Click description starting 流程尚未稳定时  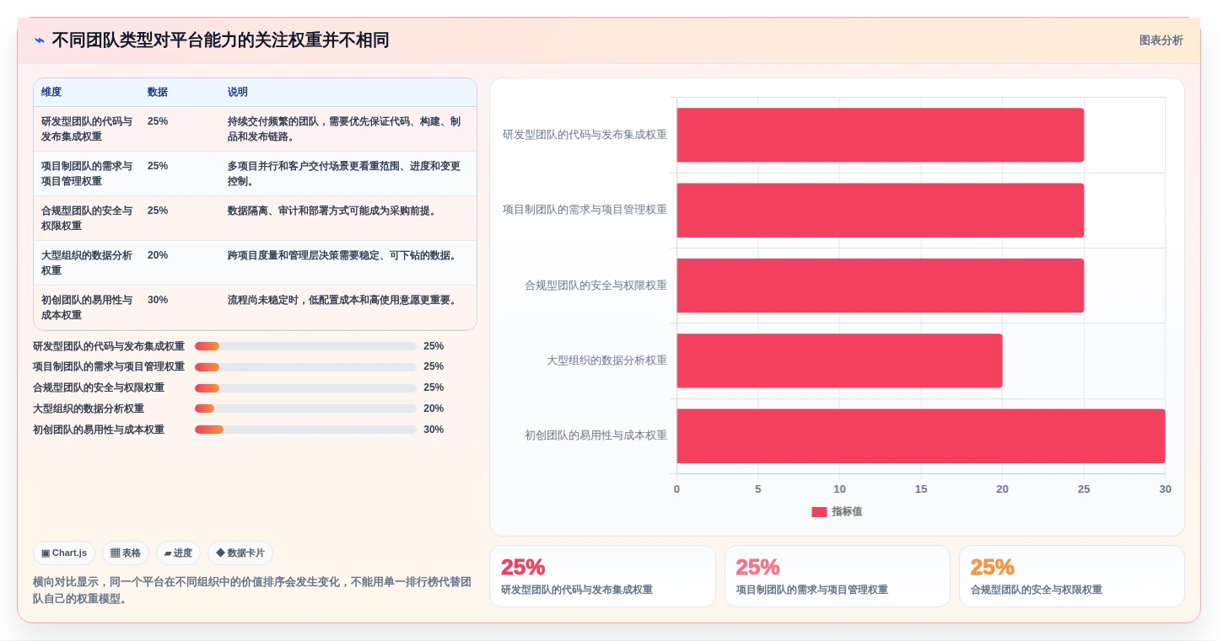click(344, 300)
